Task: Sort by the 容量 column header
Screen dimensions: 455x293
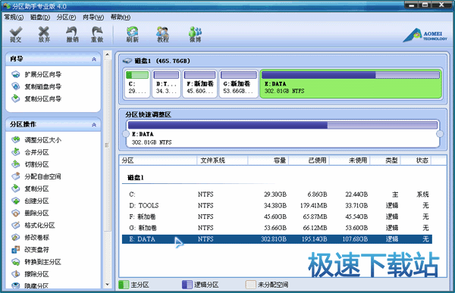Action: pyautogui.click(x=268, y=161)
